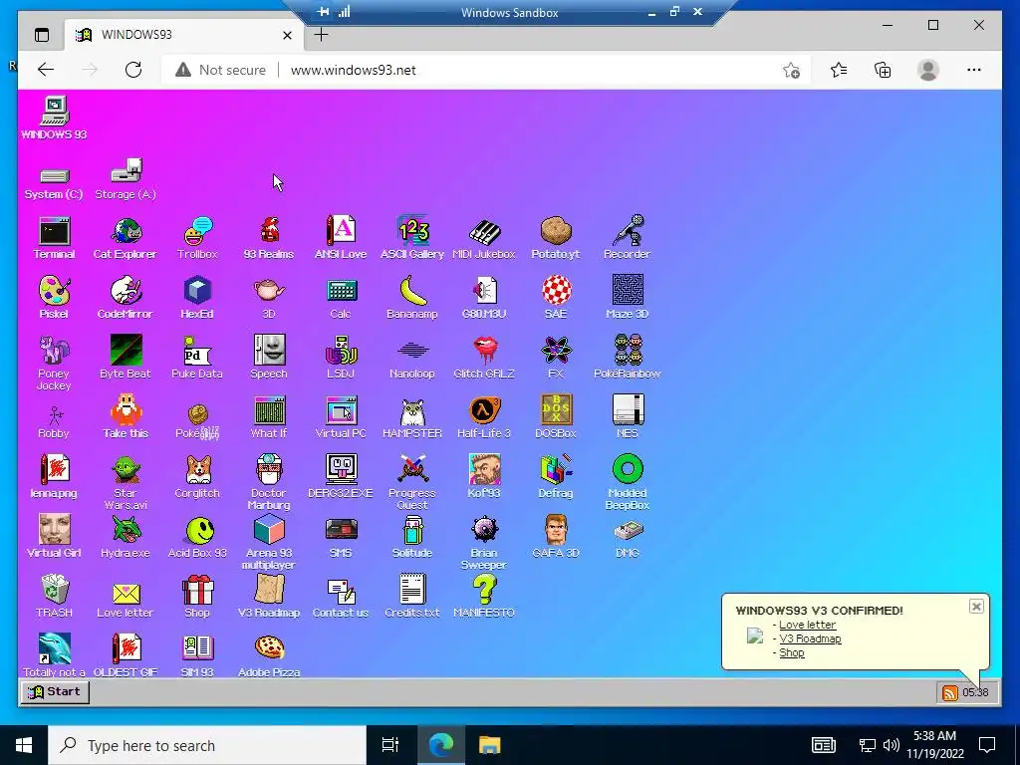This screenshot has height=765, width=1020.
Task: Launch LSDJ icon
Action: pyautogui.click(x=341, y=358)
